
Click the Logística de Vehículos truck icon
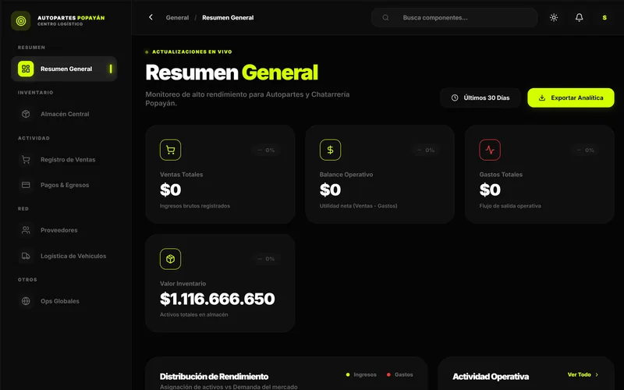pyautogui.click(x=26, y=256)
